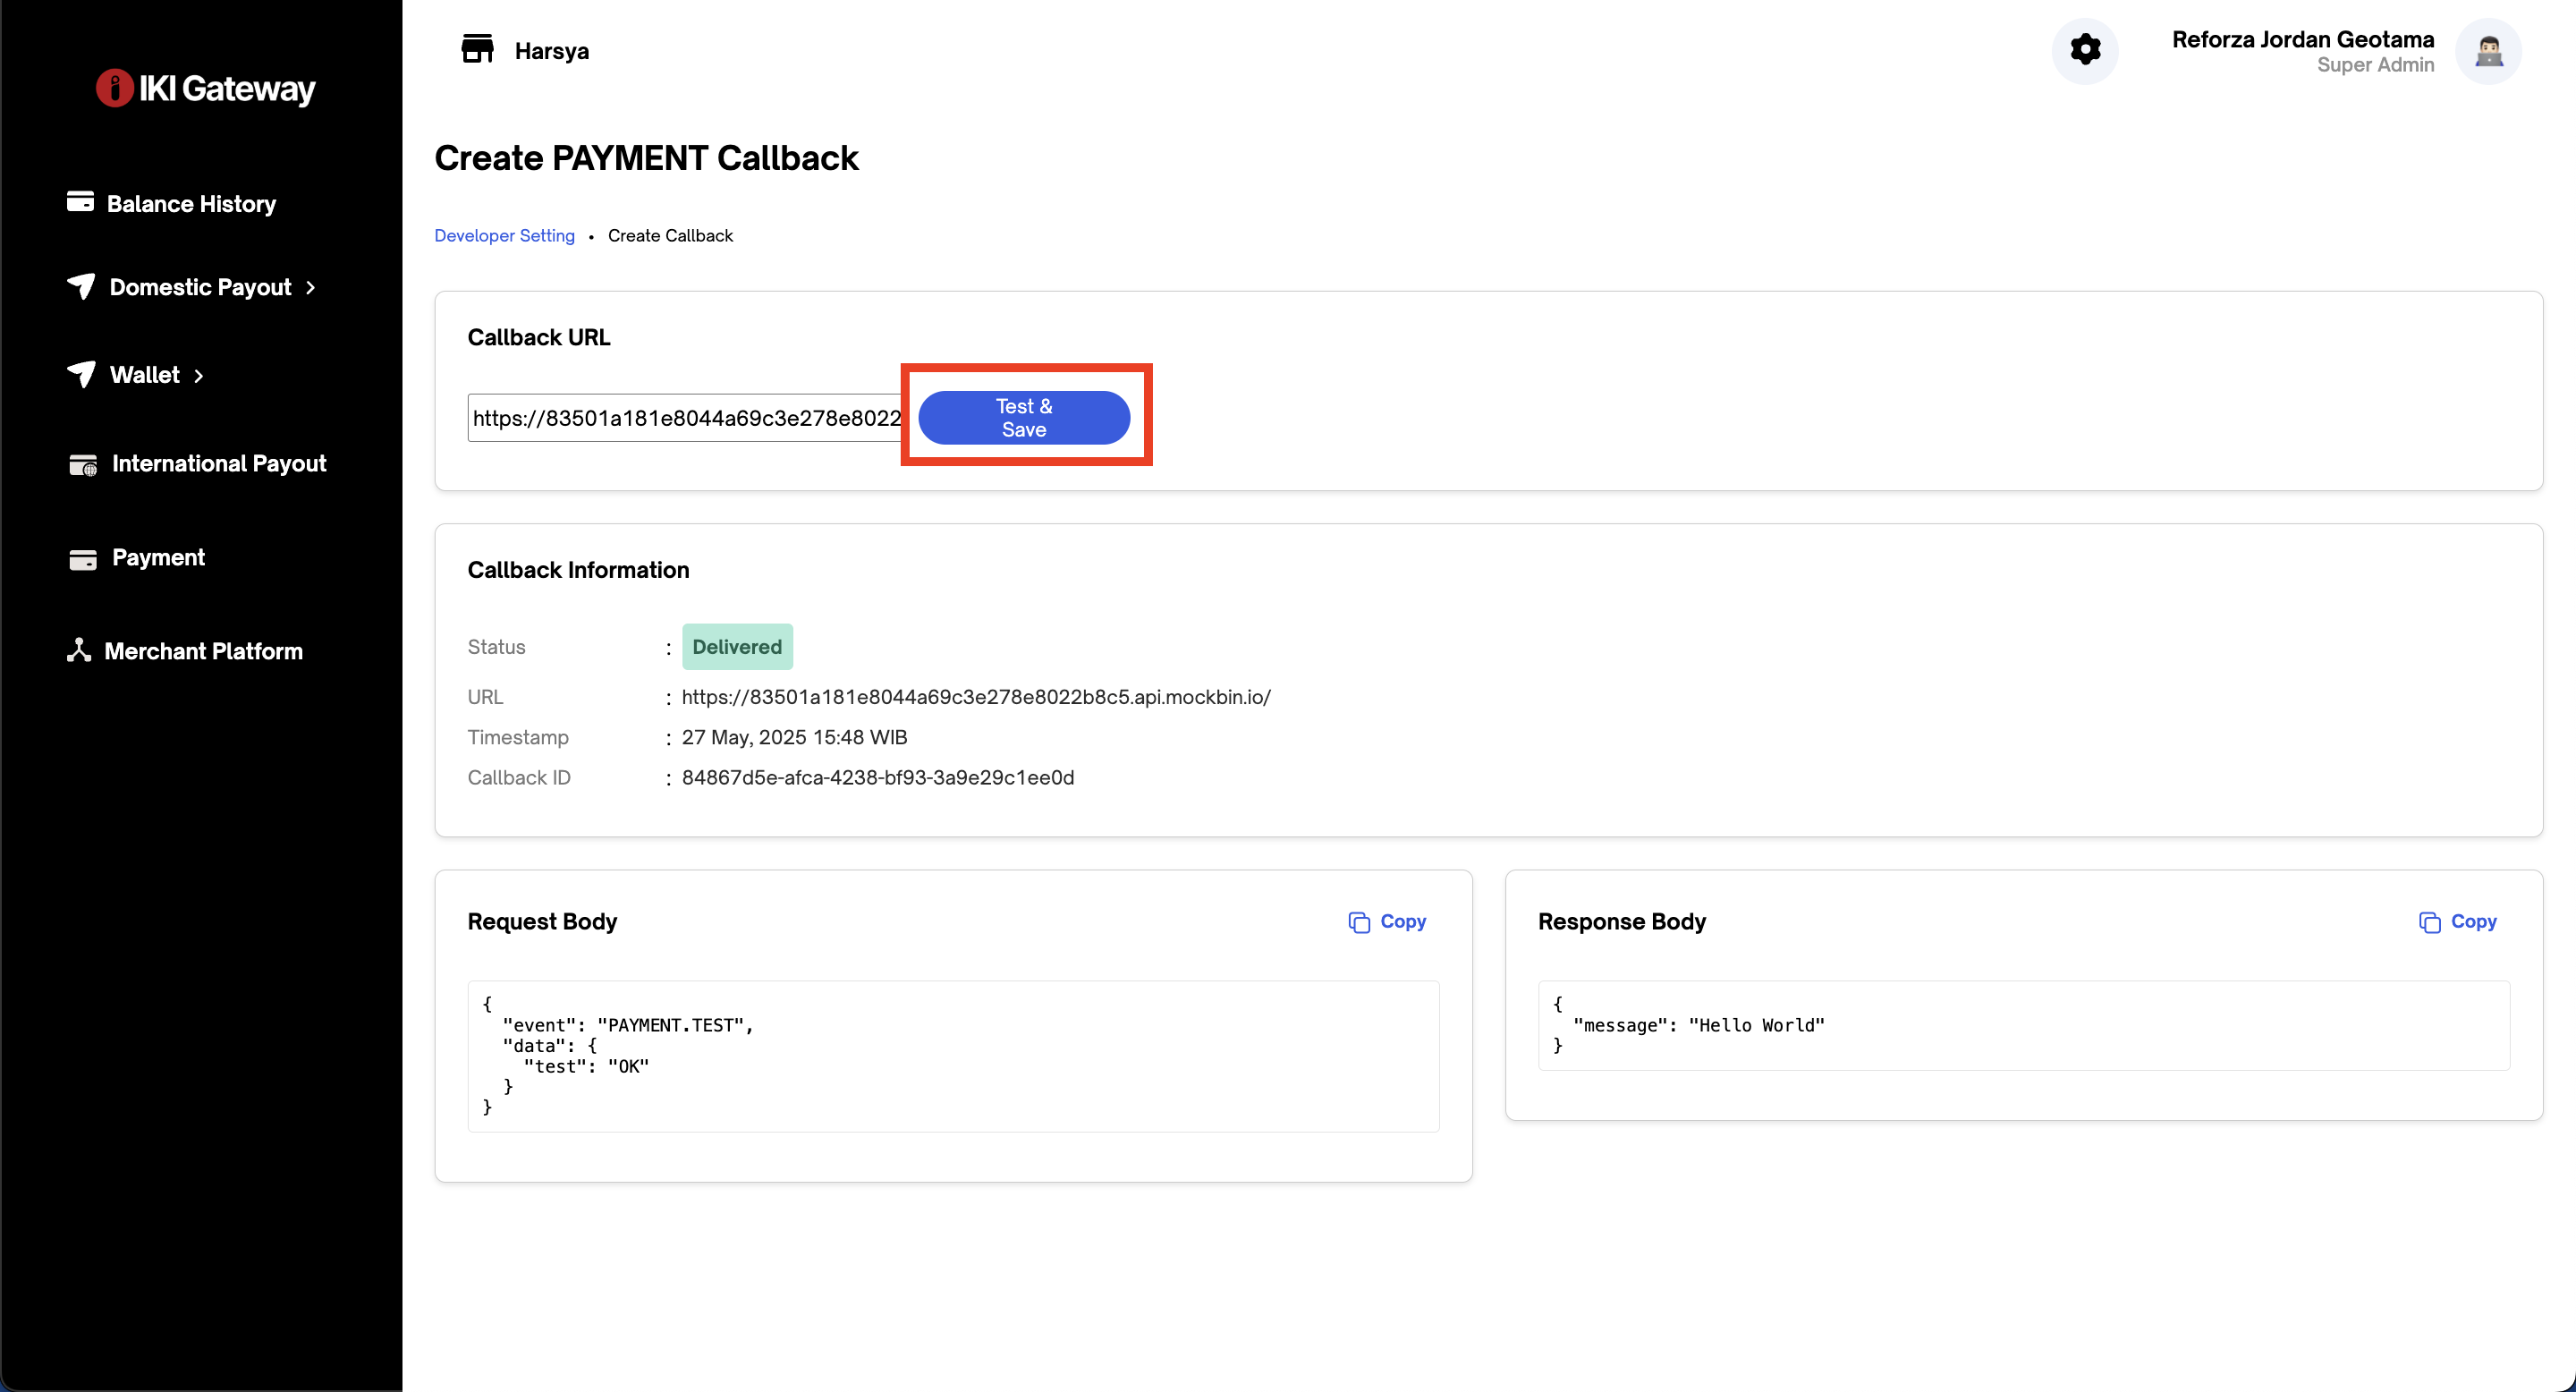Follow the Developer Setting breadcrumb link

point(504,236)
